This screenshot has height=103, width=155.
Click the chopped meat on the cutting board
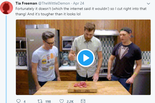80,85
